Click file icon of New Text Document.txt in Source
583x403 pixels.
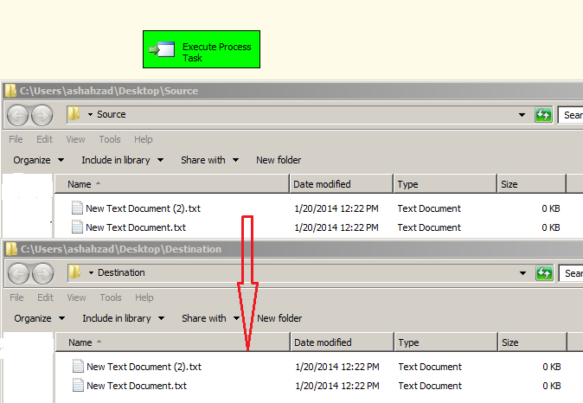77,227
